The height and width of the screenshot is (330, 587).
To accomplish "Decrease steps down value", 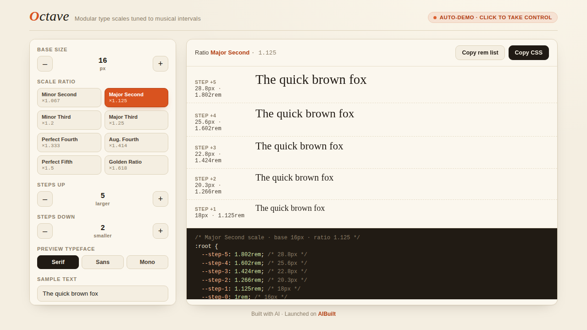I will point(45,231).
